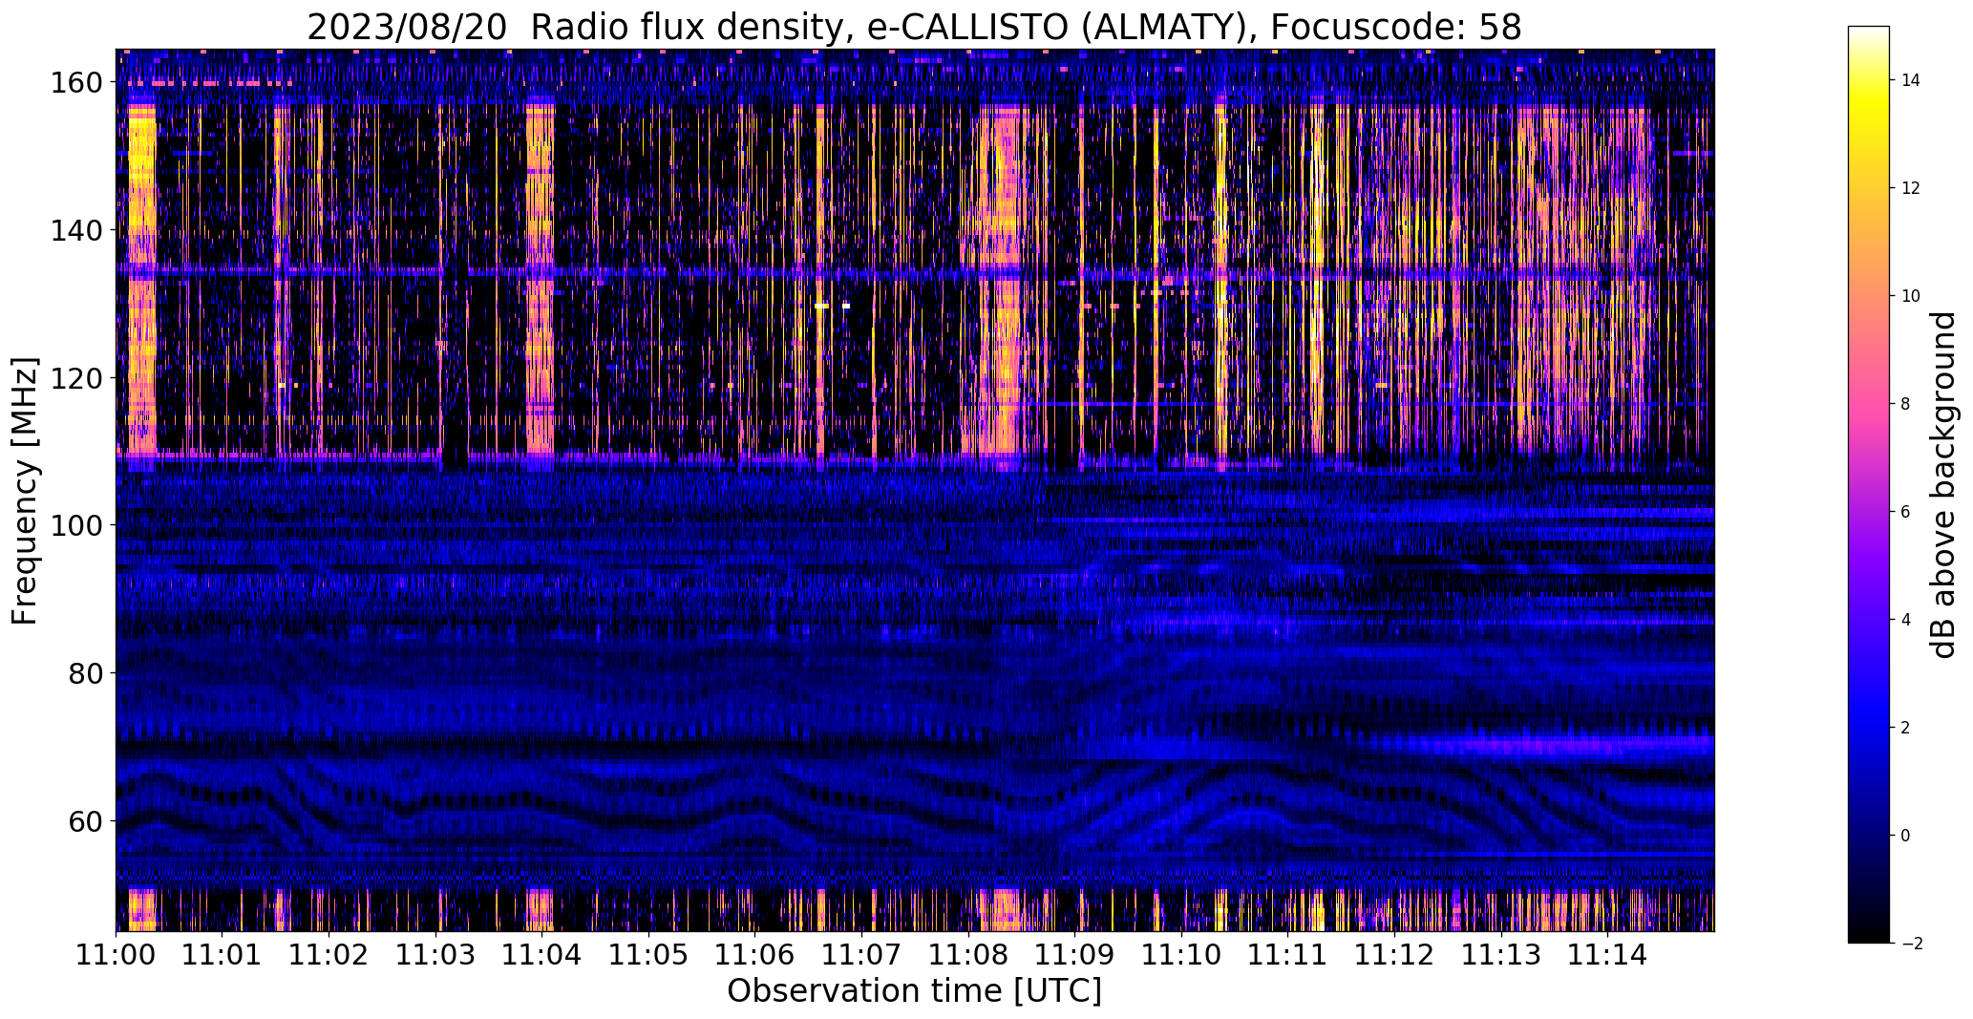Click the 11:10 time tick label
Image resolution: width=1973 pixels, height=1019 pixels.
(1181, 953)
